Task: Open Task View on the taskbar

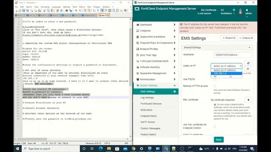Action: click(92, 148)
